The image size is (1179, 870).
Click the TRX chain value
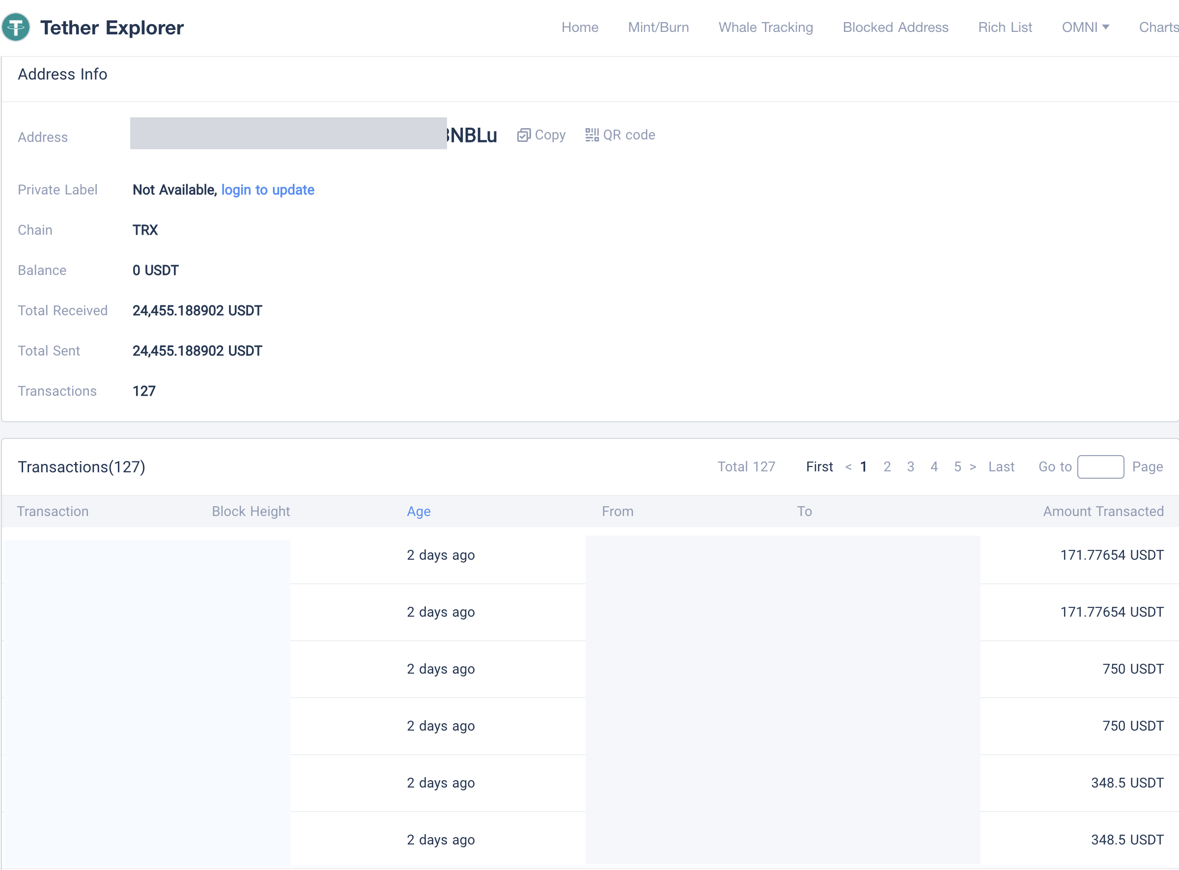145,230
